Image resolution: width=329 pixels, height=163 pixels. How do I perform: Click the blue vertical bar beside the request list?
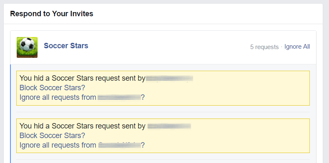coord(10,114)
